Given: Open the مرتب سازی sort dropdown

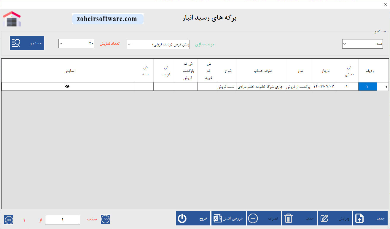Looking at the screenshot, I should click(x=158, y=44).
